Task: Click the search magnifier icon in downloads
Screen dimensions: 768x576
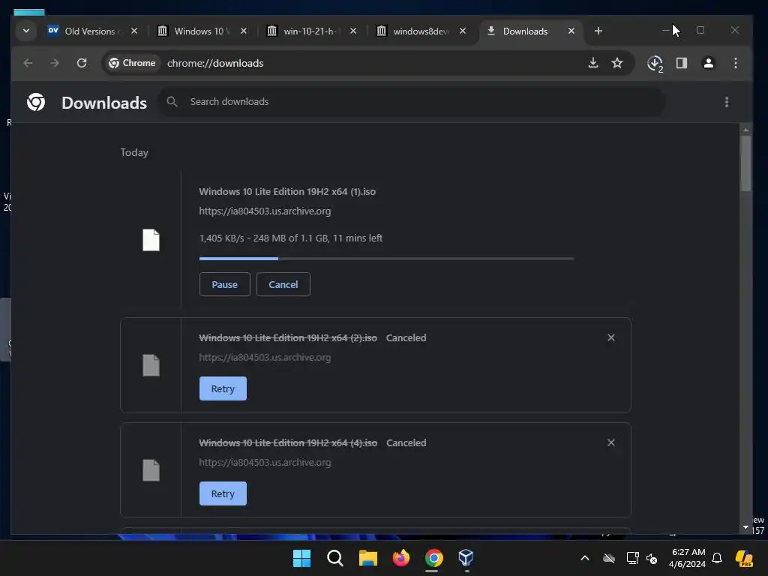Action: pyautogui.click(x=172, y=101)
